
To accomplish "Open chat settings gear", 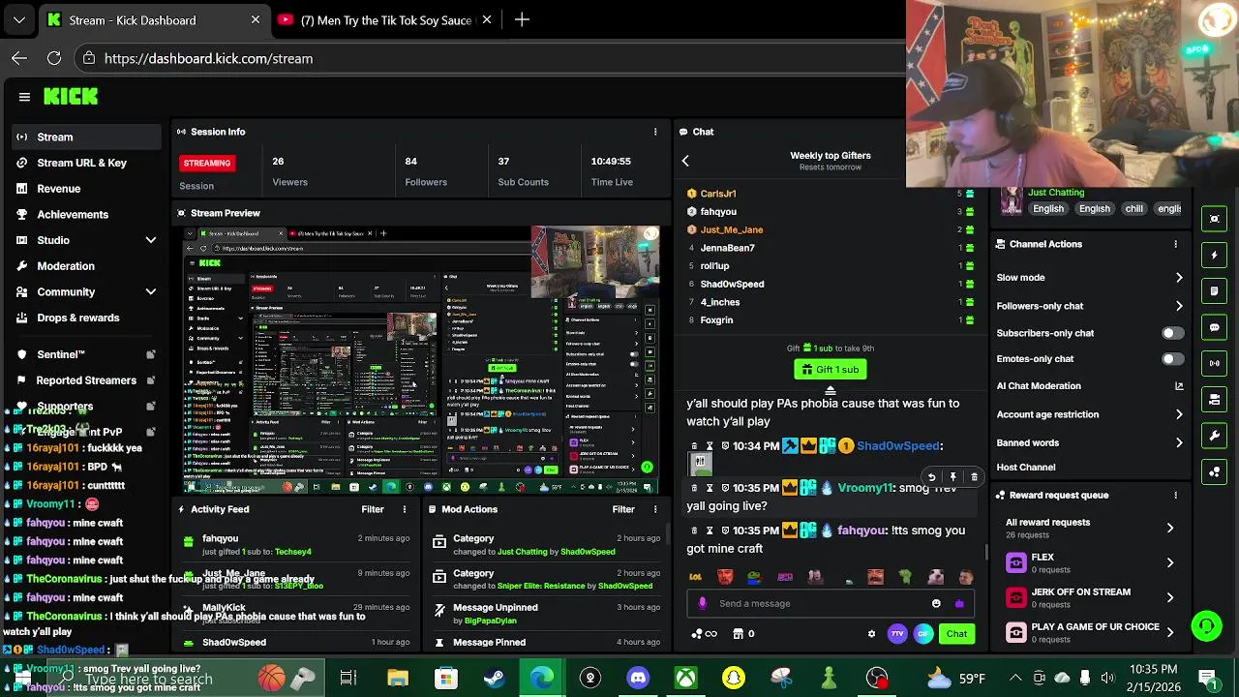I will (871, 634).
